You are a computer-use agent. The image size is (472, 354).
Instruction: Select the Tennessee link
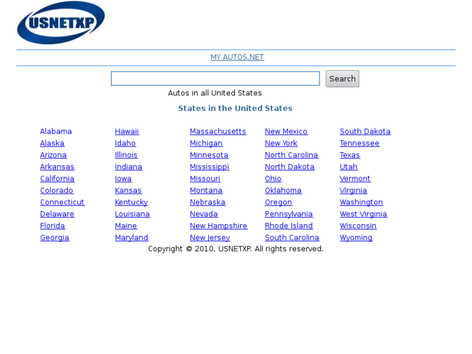coord(360,143)
